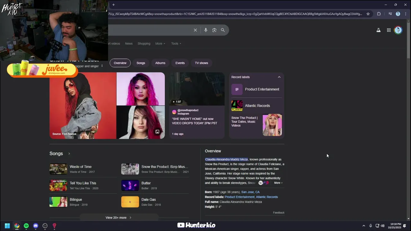Select the Shopping search tab
The width and height of the screenshot is (411, 231).
(144, 44)
